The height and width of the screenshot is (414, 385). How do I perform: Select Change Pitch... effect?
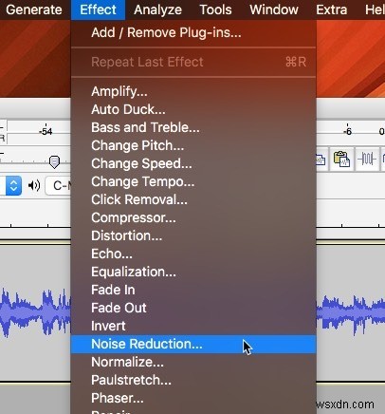click(193, 145)
